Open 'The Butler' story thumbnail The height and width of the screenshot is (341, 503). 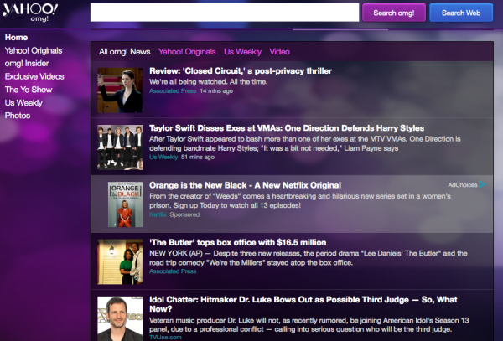[x=120, y=262]
